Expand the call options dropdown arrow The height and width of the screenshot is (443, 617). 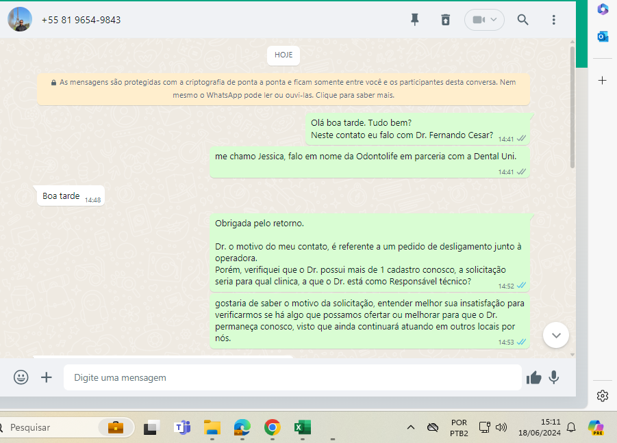(494, 20)
